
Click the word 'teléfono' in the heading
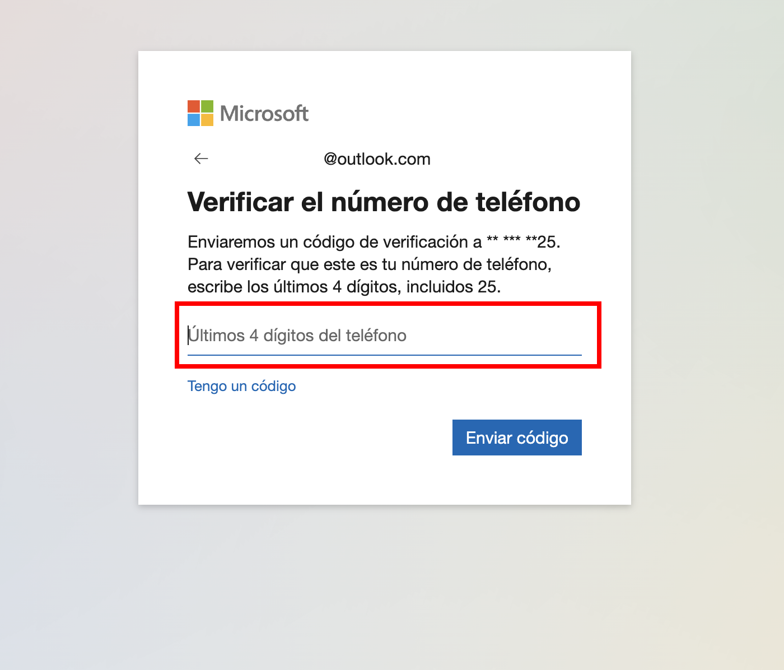point(528,202)
